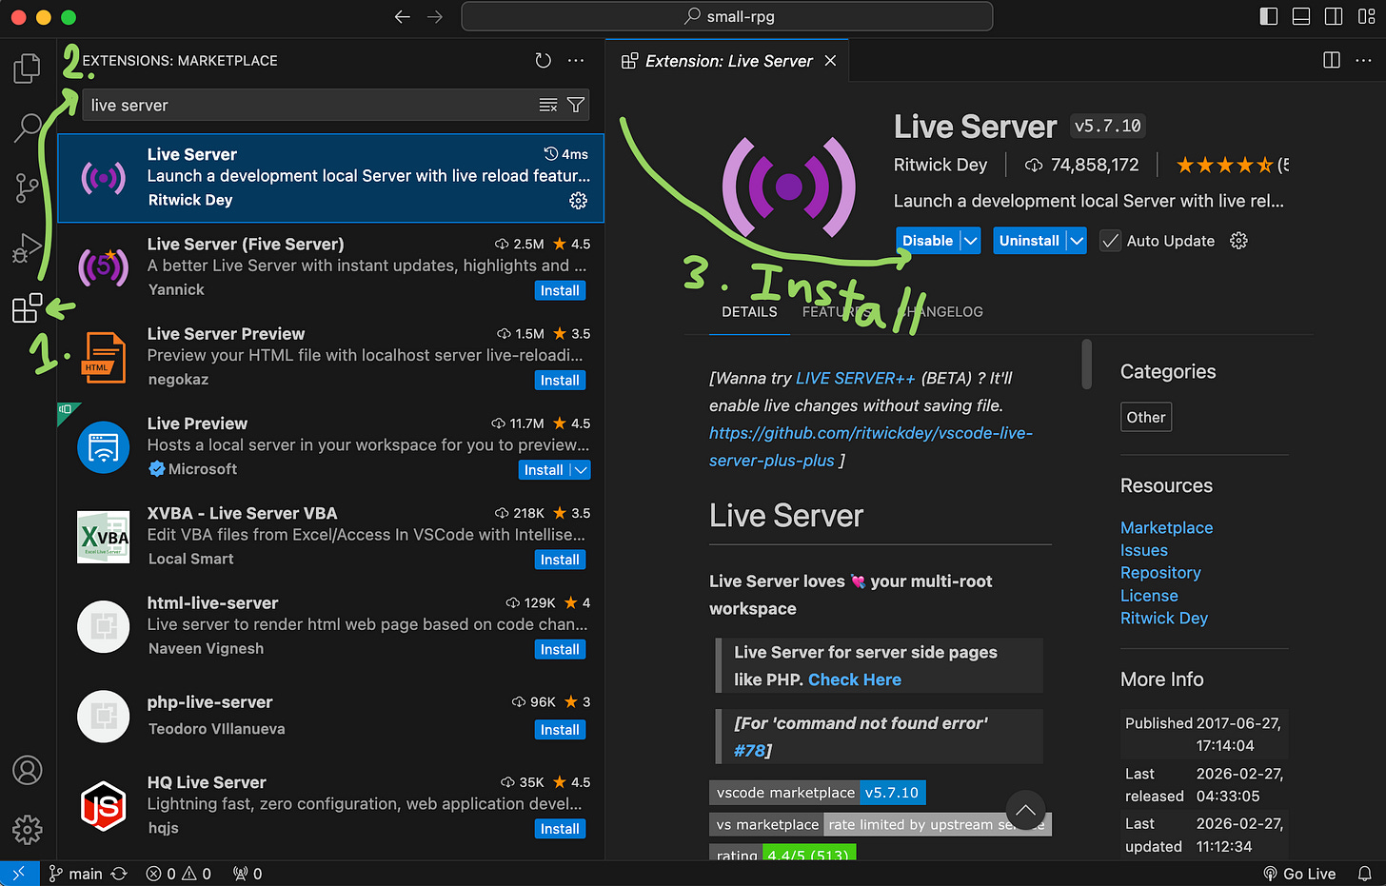Click the details pane vertical scrollbar
The width and height of the screenshot is (1386, 886).
(x=1086, y=364)
